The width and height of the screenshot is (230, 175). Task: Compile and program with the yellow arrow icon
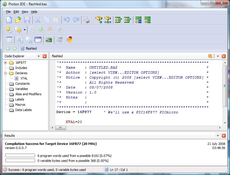(x=18, y=30)
